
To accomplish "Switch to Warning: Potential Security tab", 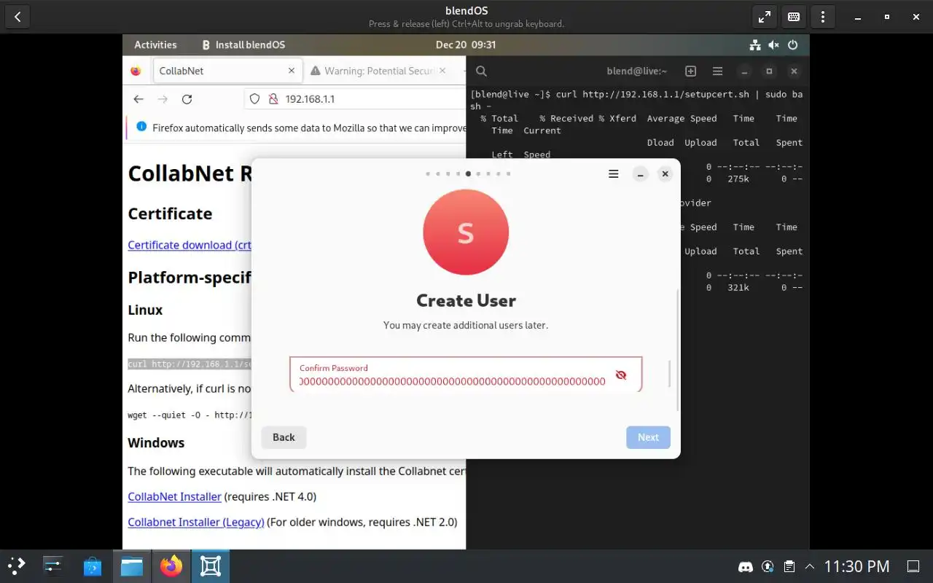I will pos(379,71).
